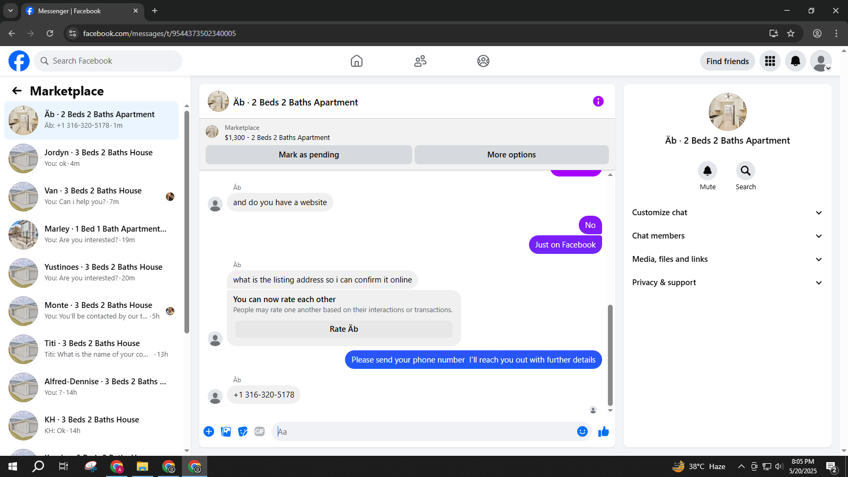Image resolution: width=848 pixels, height=477 pixels.
Task: Select Messenger | Facebook browser tab
Action: [x=82, y=11]
